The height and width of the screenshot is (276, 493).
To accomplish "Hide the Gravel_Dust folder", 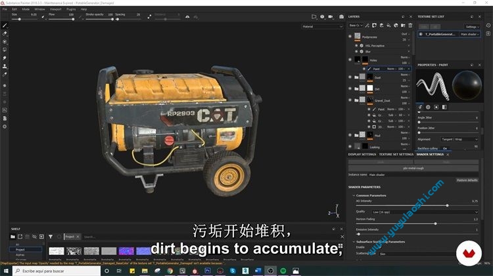I will click(350, 100).
